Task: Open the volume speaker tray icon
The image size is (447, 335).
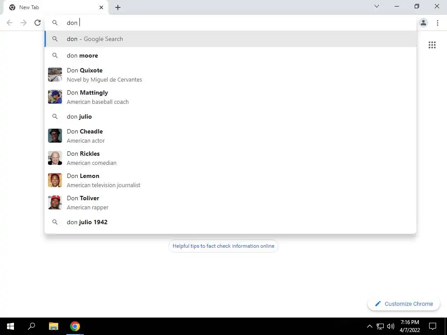Action: pos(391,326)
